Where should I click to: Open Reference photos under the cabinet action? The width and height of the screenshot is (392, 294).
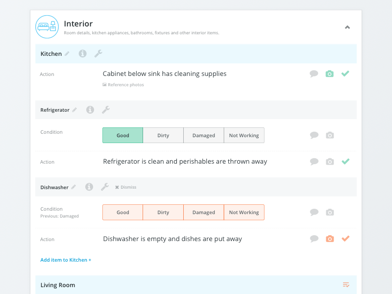pyautogui.click(x=122, y=84)
